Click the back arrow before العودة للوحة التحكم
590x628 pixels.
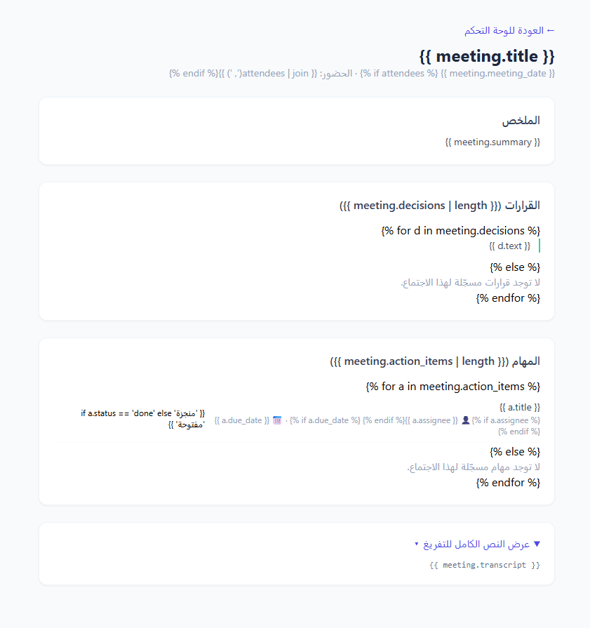pyautogui.click(x=551, y=30)
